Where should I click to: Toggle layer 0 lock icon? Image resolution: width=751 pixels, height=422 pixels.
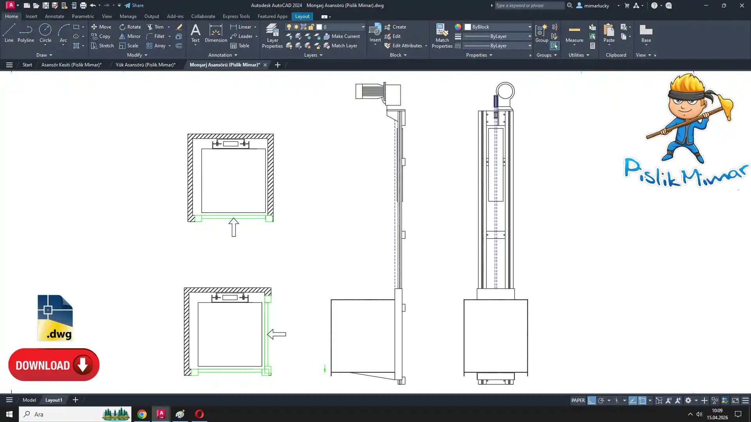click(311, 27)
